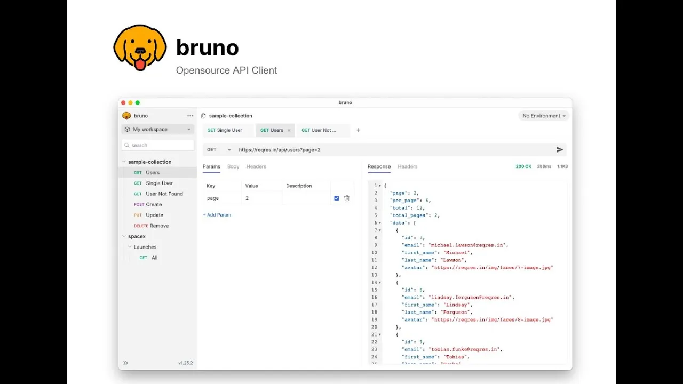Collapse sidebar using double-chevron icon
Image resolution: width=683 pixels, height=384 pixels.
126,363
